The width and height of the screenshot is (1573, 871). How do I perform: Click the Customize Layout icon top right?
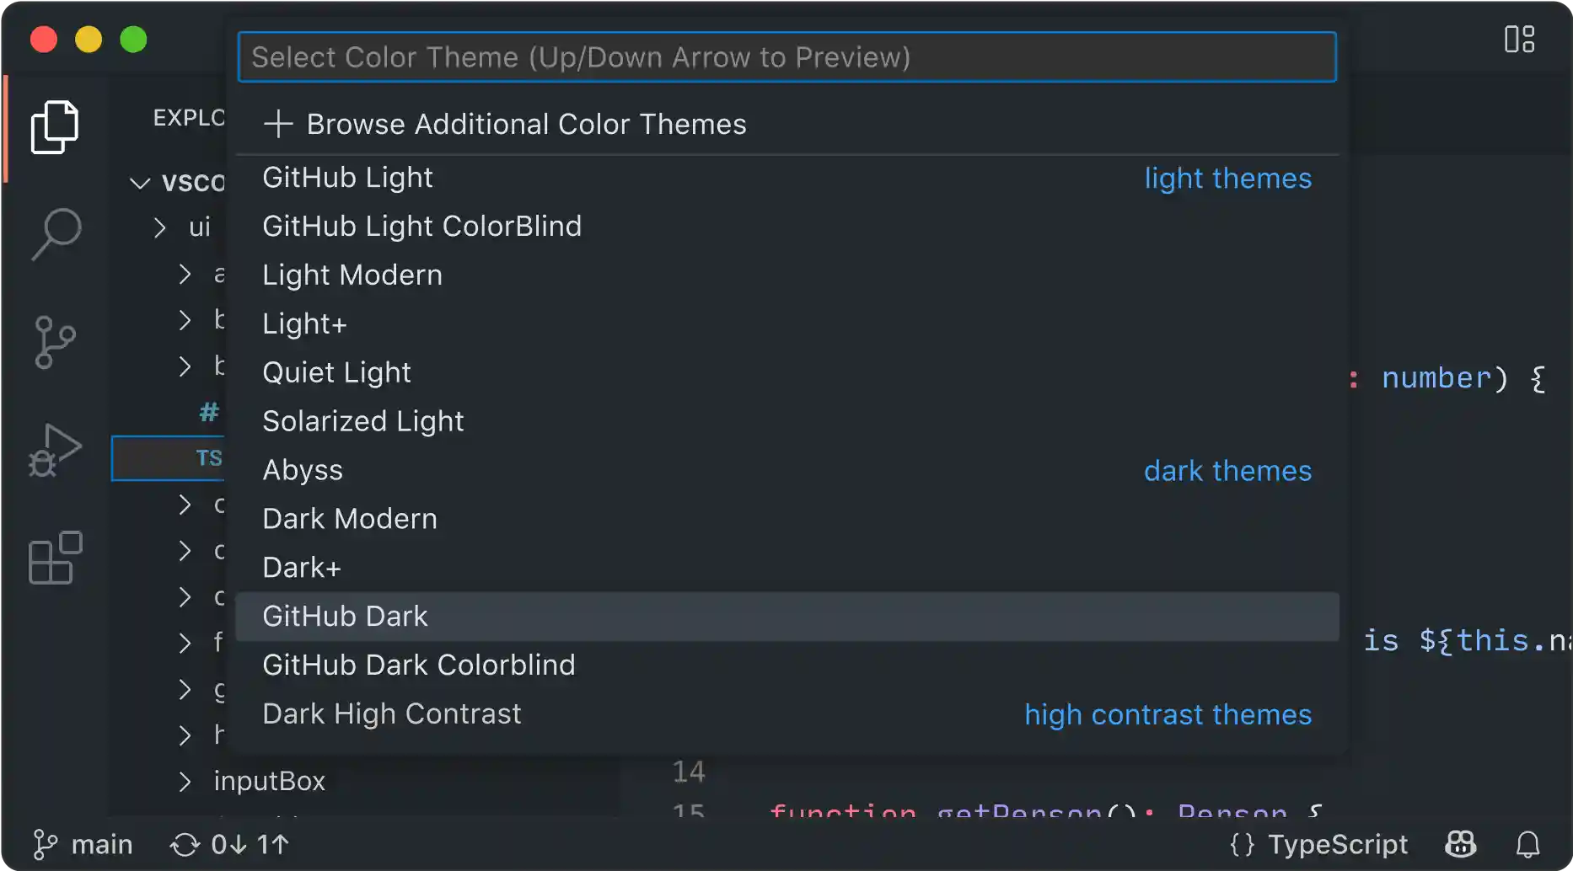[x=1520, y=39]
